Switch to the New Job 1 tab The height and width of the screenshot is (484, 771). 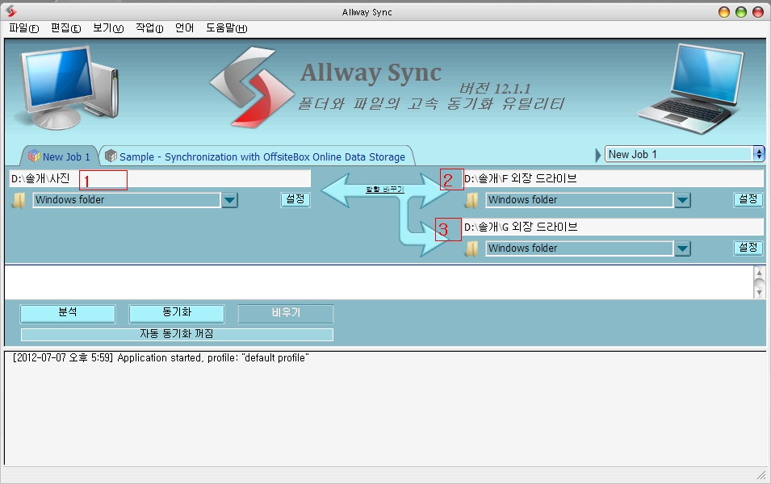[x=59, y=156]
